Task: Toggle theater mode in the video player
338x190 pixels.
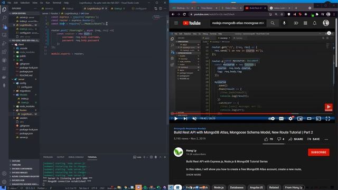Action: pyautogui.click(x=309, y=118)
